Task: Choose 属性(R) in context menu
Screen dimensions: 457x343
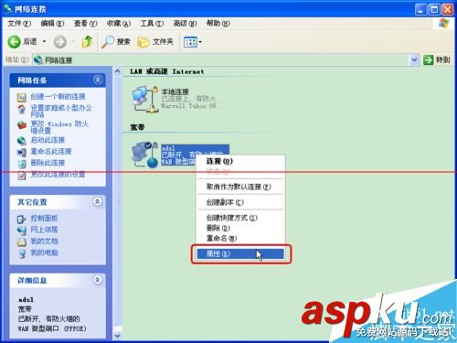Action: click(x=240, y=253)
